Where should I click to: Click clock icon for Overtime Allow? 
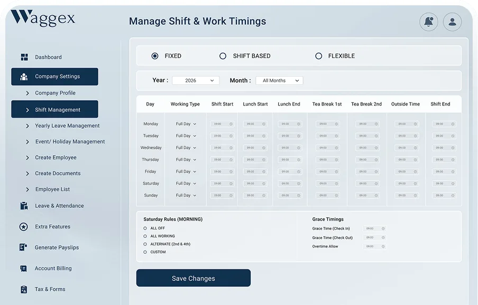[383, 246]
